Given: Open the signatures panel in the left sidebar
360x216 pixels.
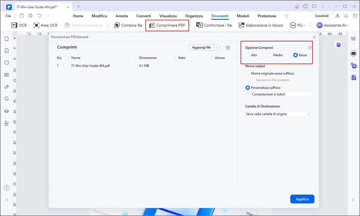Looking at the screenshot, I should coord(7,123).
